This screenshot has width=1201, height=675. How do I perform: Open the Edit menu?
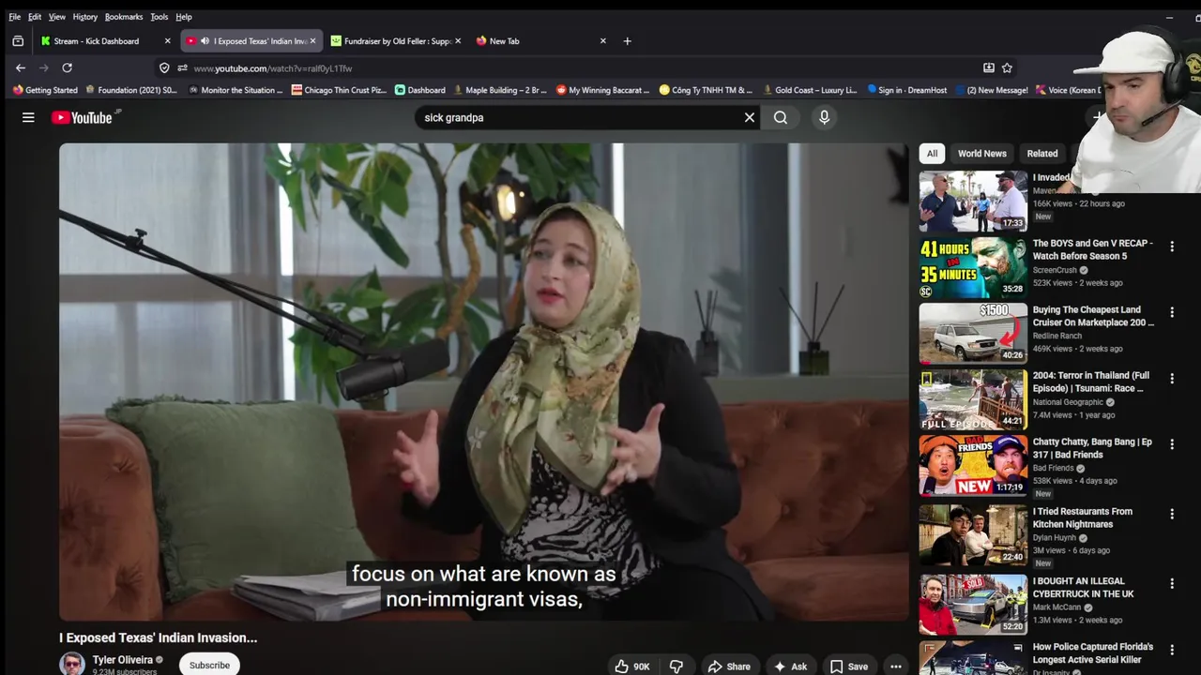point(35,17)
